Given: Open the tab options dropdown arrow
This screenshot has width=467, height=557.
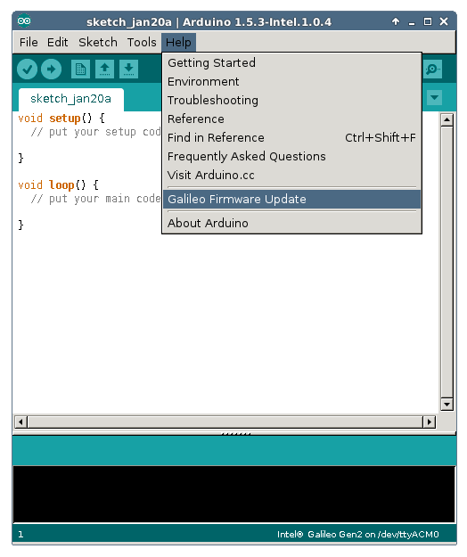Looking at the screenshot, I should tap(434, 97).
